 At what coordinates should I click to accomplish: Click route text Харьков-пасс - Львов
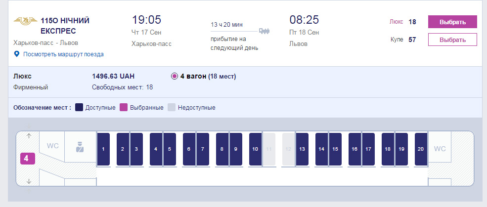point(45,43)
